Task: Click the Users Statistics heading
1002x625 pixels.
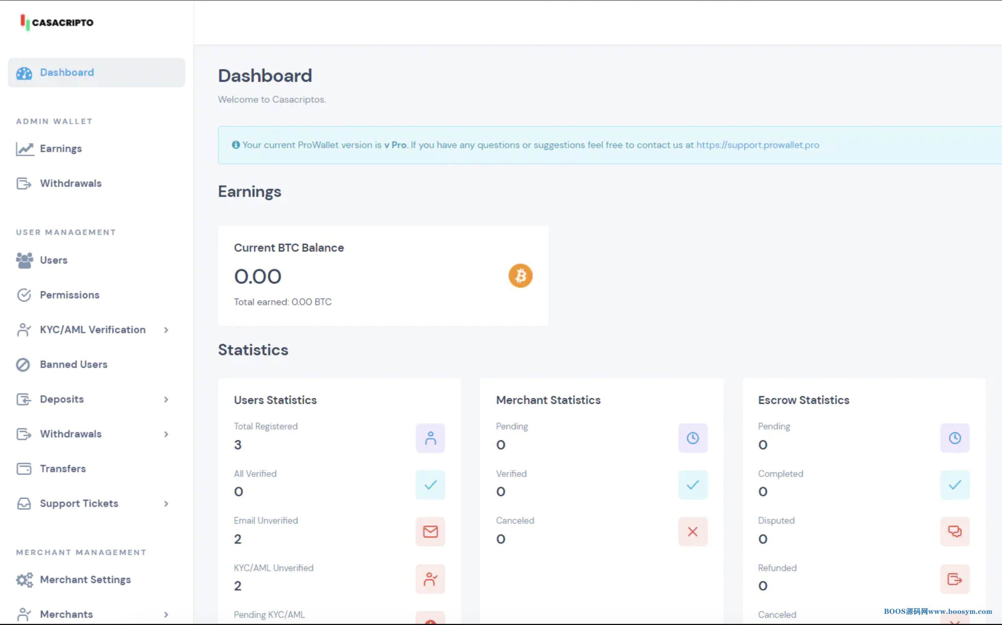Action: click(x=275, y=400)
